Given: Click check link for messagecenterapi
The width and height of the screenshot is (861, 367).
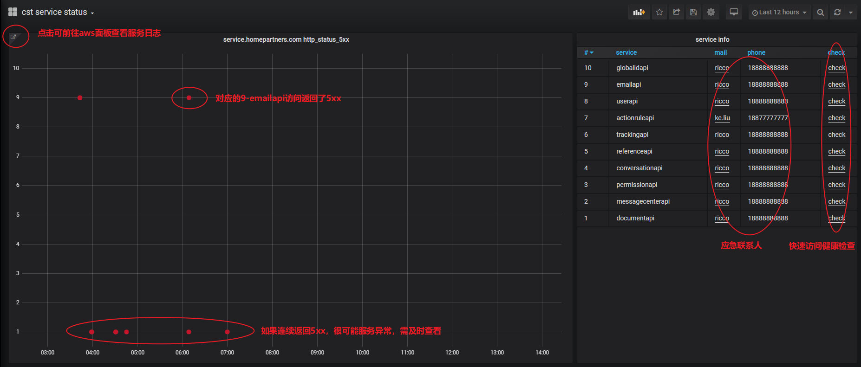Looking at the screenshot, I should click(836, 201).
